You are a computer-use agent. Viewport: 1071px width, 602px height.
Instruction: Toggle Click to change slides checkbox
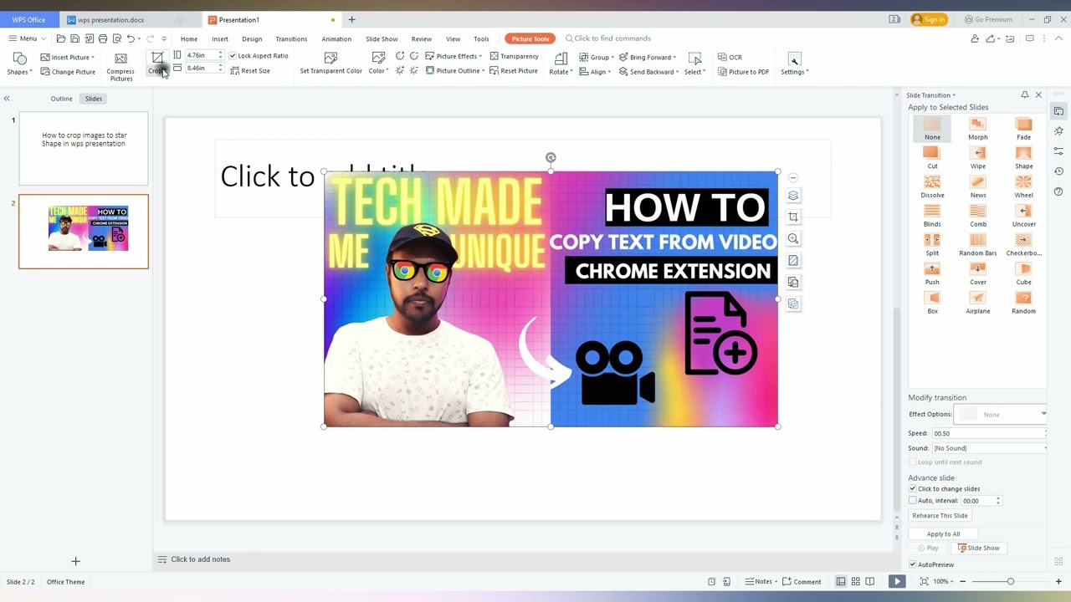click(913, 488)
